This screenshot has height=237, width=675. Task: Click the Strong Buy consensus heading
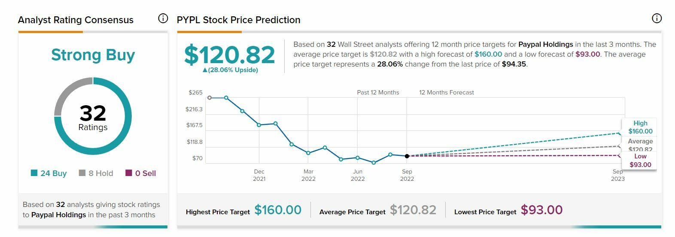93,55
